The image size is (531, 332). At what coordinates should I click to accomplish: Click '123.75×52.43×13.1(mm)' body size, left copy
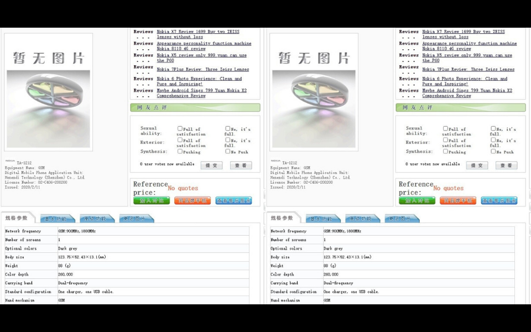[82, 257]
